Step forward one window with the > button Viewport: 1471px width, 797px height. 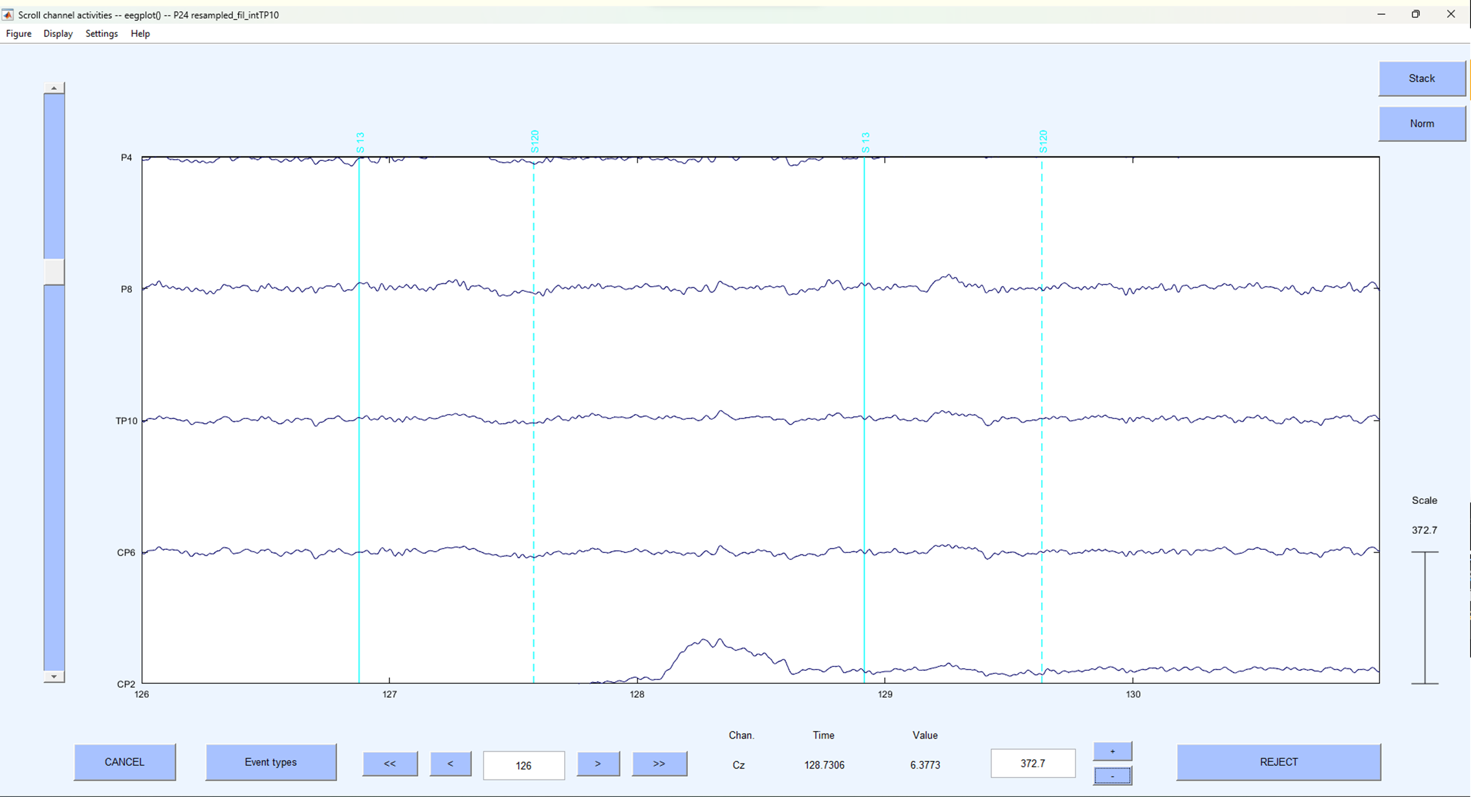tap(598, 764)
